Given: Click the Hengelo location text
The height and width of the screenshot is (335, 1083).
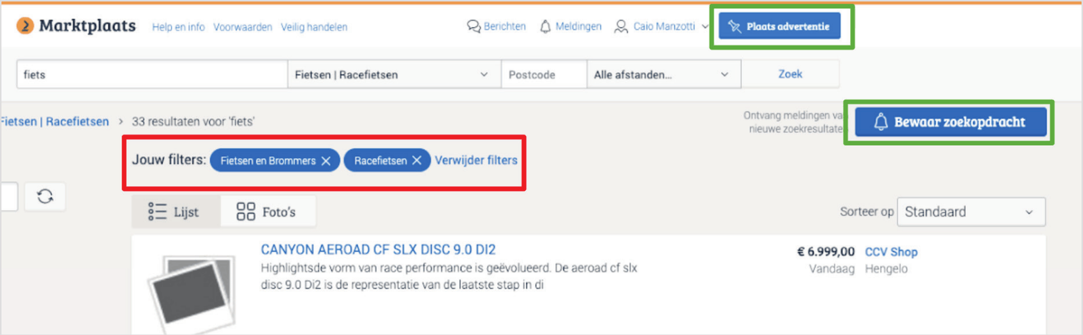Looking at the screenshot, I should point(886,269).
